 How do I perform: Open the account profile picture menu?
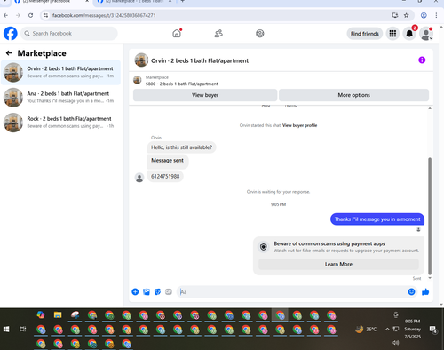[426, 34]
